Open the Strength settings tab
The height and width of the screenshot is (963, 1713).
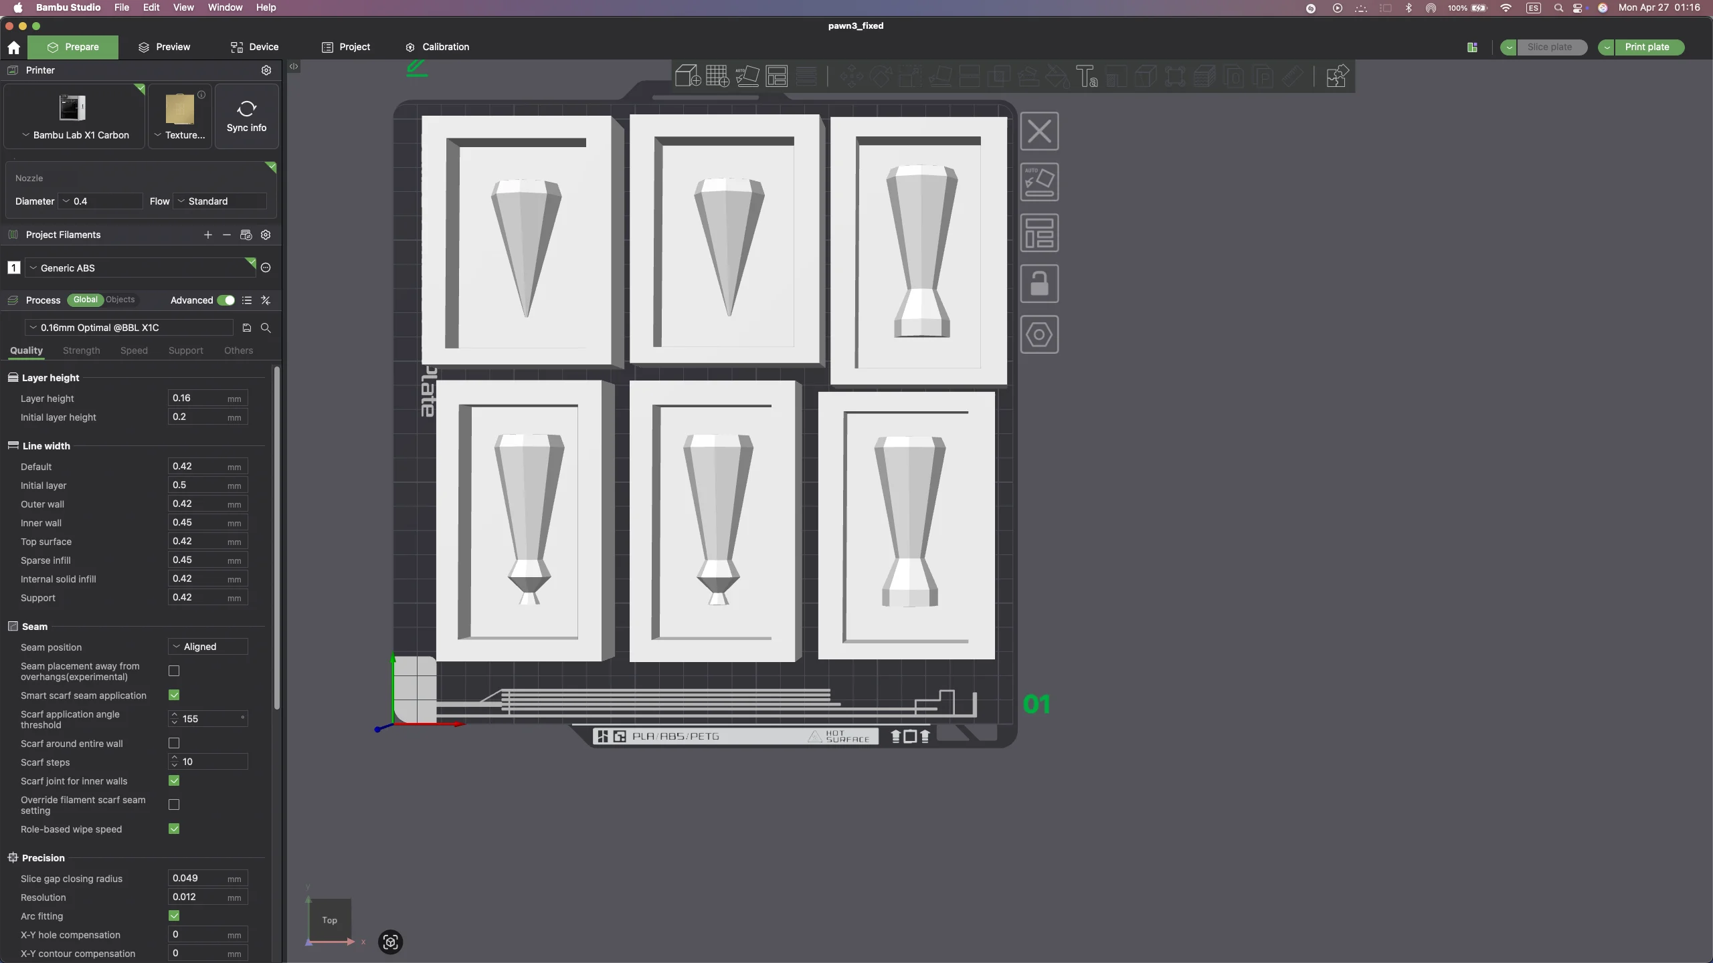[x=81, y=350]
